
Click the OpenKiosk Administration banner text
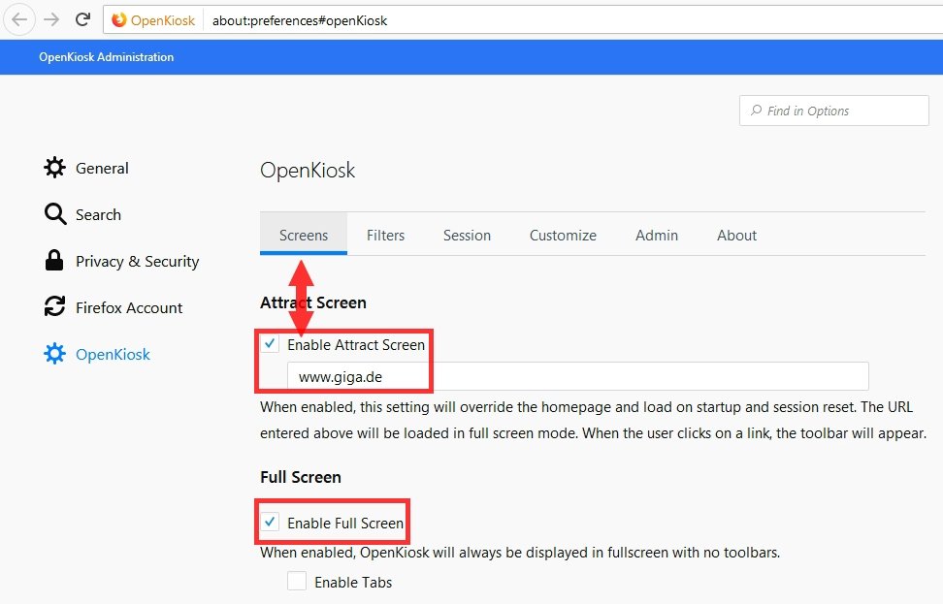[x=106, y=56]
